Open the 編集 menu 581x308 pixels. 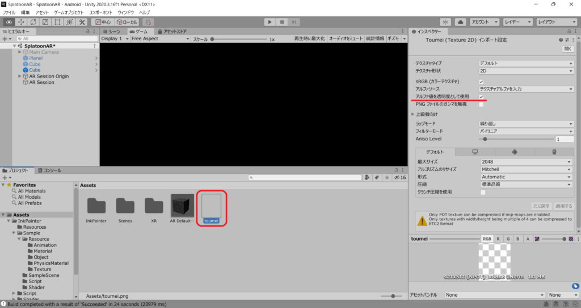click(25, 12)
